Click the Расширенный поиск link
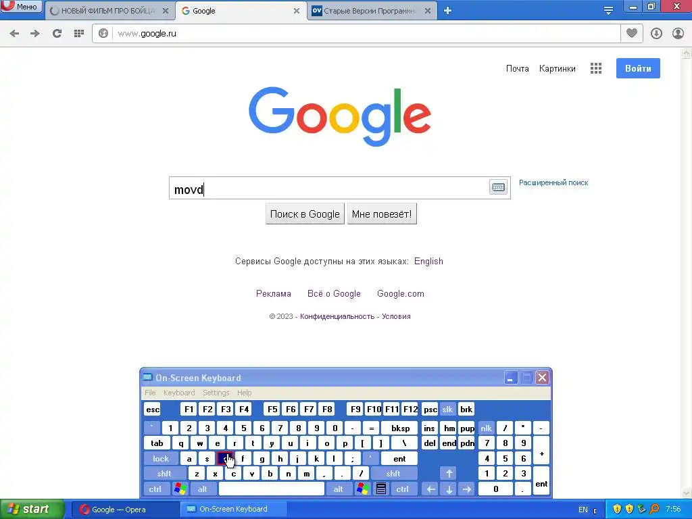 [x=553, y=182]
